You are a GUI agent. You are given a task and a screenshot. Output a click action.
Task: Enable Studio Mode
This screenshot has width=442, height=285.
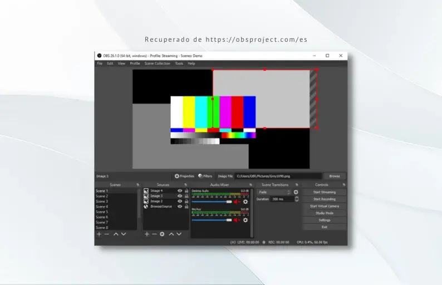click(x=325, y=213)
